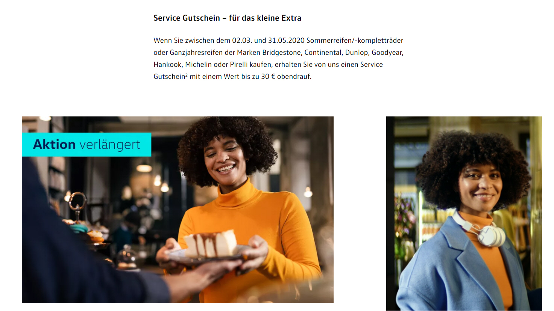Click the word "Continental" in the paragraph

(x=323, y=53)
